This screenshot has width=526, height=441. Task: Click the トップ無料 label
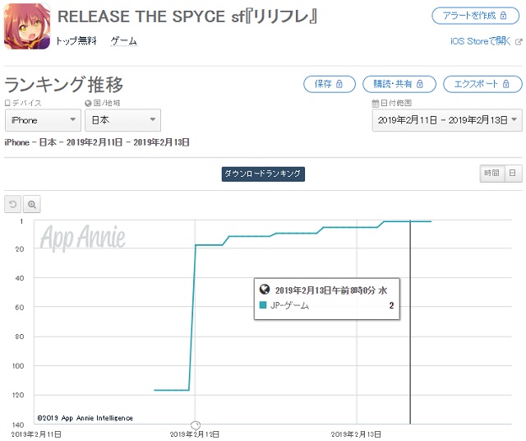tap(76, 41)
